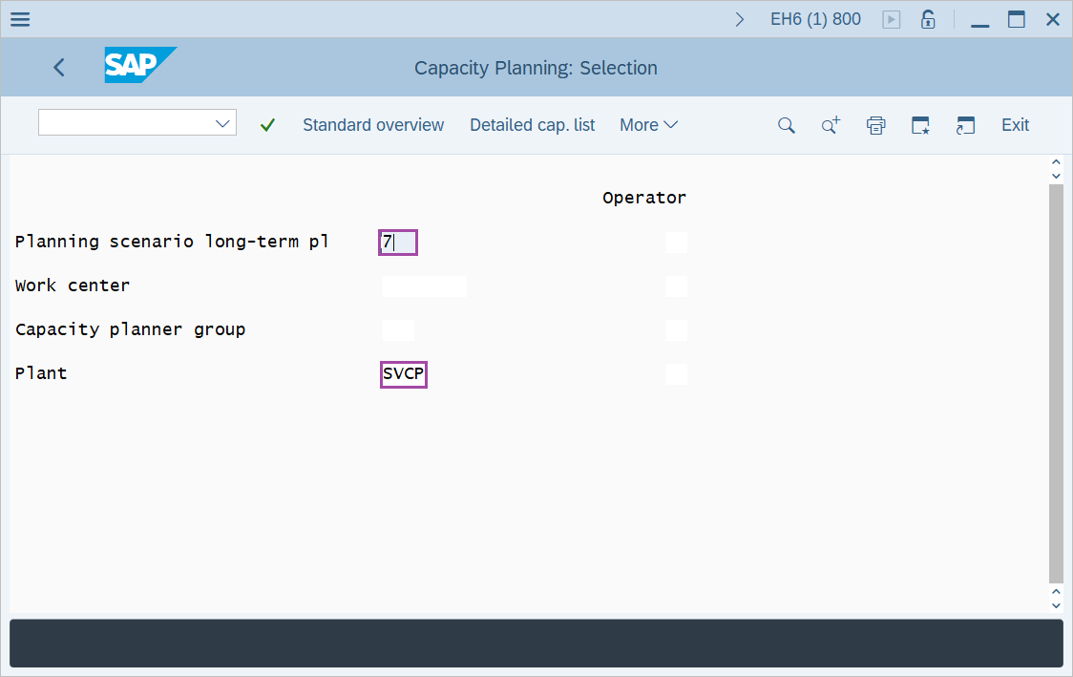The image size is (1073, 677).
Task: Click the Search icon in the toolbar
Action: (x=786, y=125)
